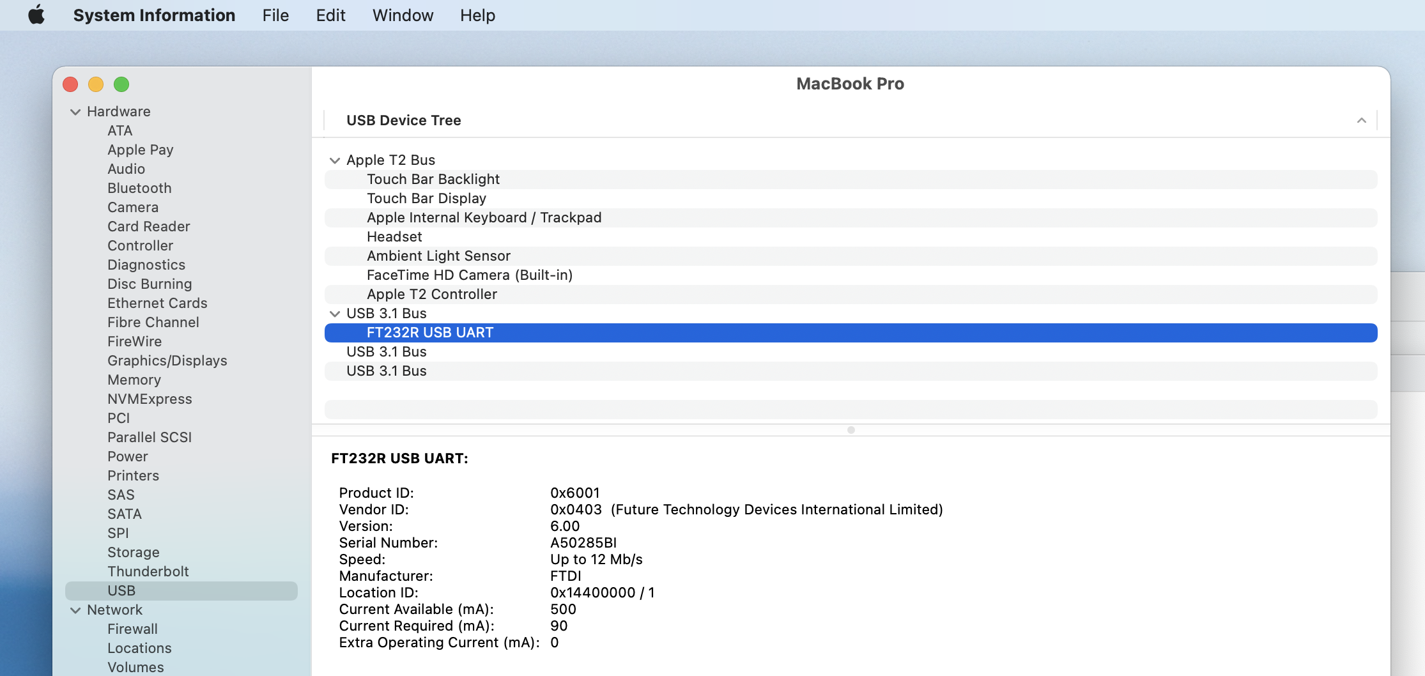Select the Touch Bar Display device
Viewport: 1425px width, 676px height.
pyautogui.click(x=851, y=199)
